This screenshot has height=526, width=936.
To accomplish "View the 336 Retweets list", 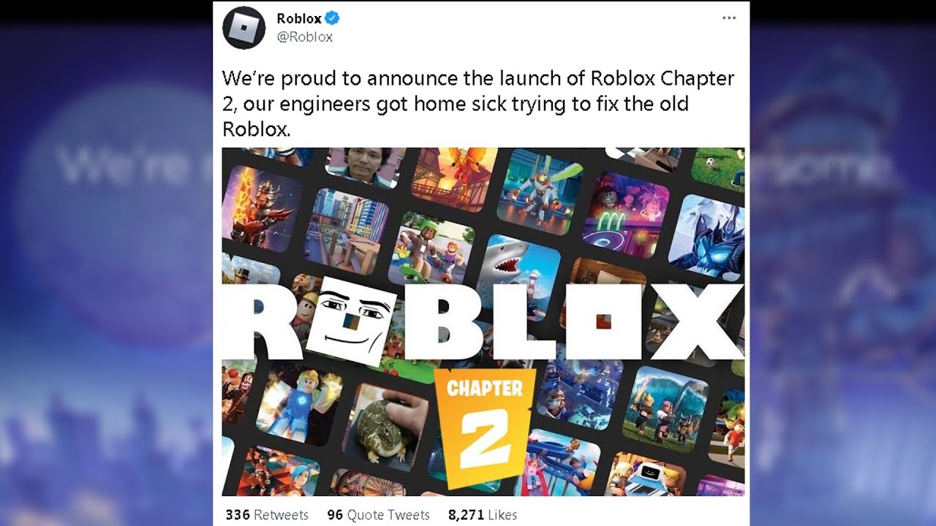I will pyautogui.click(x=267, y=514).
